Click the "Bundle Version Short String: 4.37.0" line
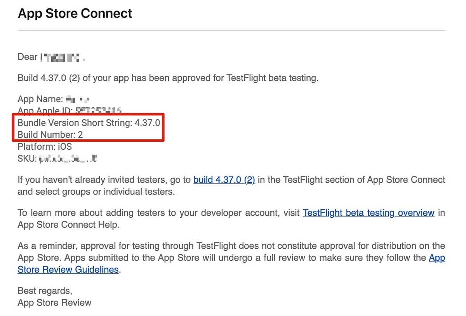Viewport: 466px width, 316px height. pyautogui.click(x=89, y=123)
